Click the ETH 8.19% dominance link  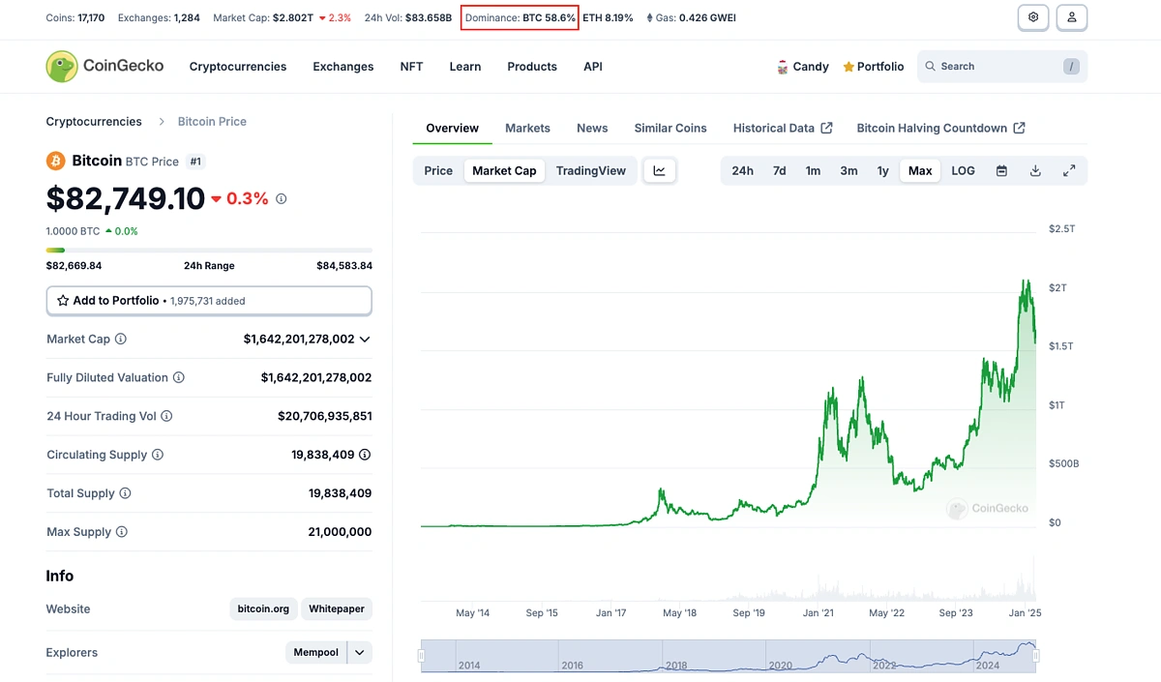coord(608,17)
